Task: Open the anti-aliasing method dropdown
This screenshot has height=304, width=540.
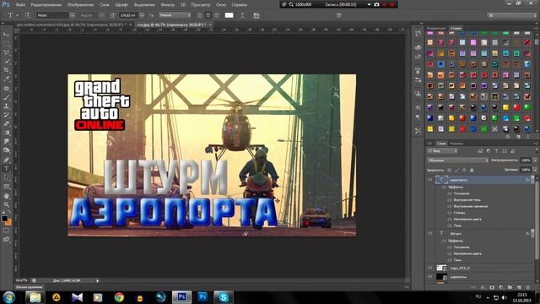Action: 175,15
